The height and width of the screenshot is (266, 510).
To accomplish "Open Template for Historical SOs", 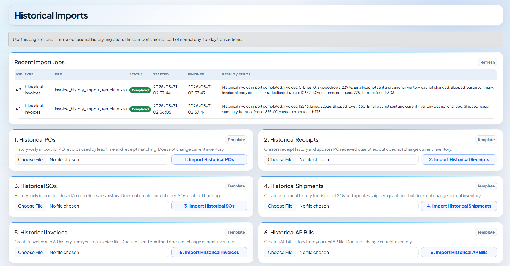I will click(236, 186).
